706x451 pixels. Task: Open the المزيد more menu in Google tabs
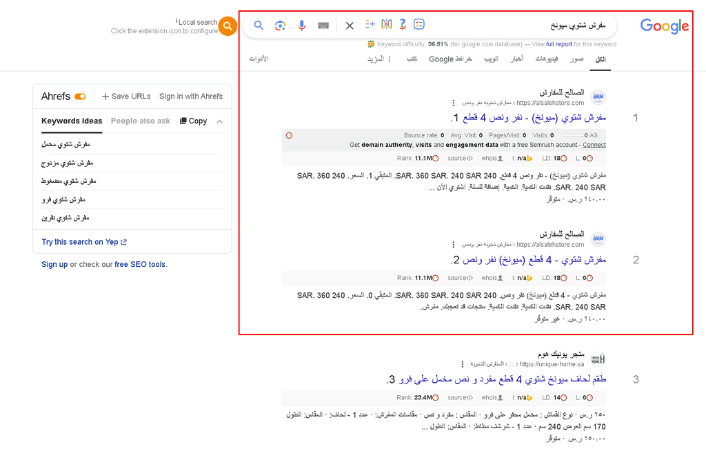pyautogui.click(x=379, y=59)
